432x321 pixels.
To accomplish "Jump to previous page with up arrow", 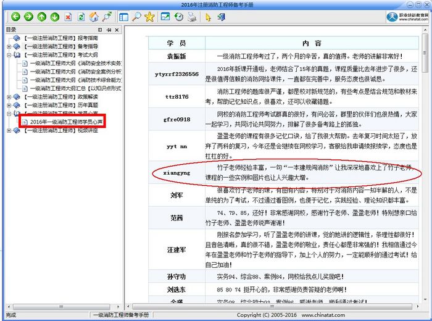I will (x=42, y=17).
